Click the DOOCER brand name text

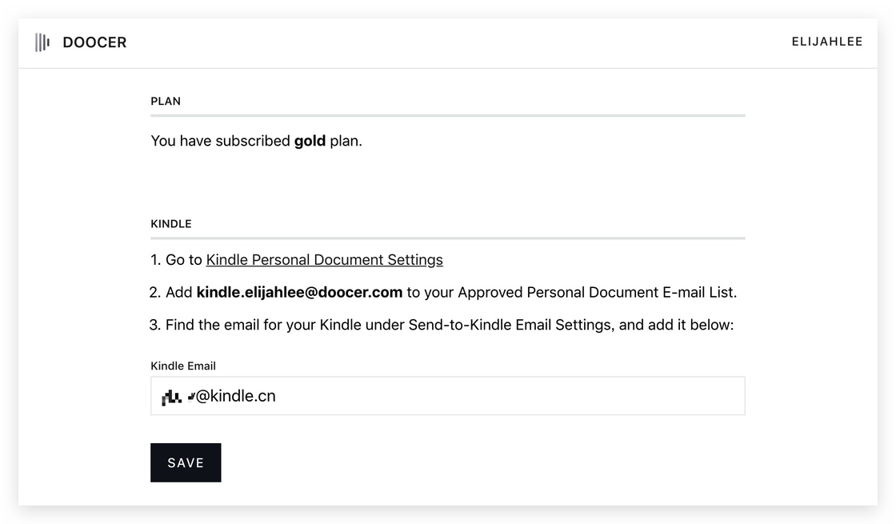(x=95, y=42)
